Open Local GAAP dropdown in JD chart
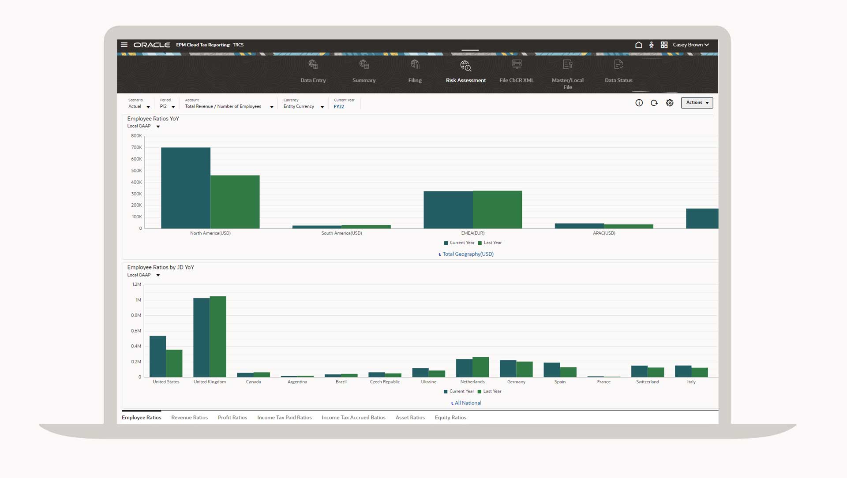Screen dimensions: 847x478 click(x=158, y=275)
